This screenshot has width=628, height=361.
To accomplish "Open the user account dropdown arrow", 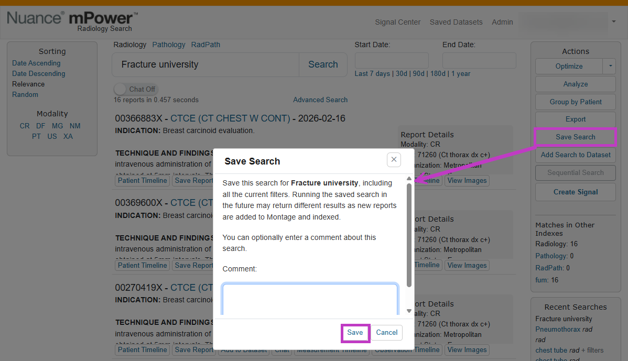I will click(613, 21).
